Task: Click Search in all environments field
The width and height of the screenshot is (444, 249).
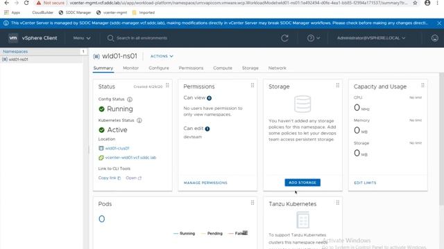Action: (142, 38)
